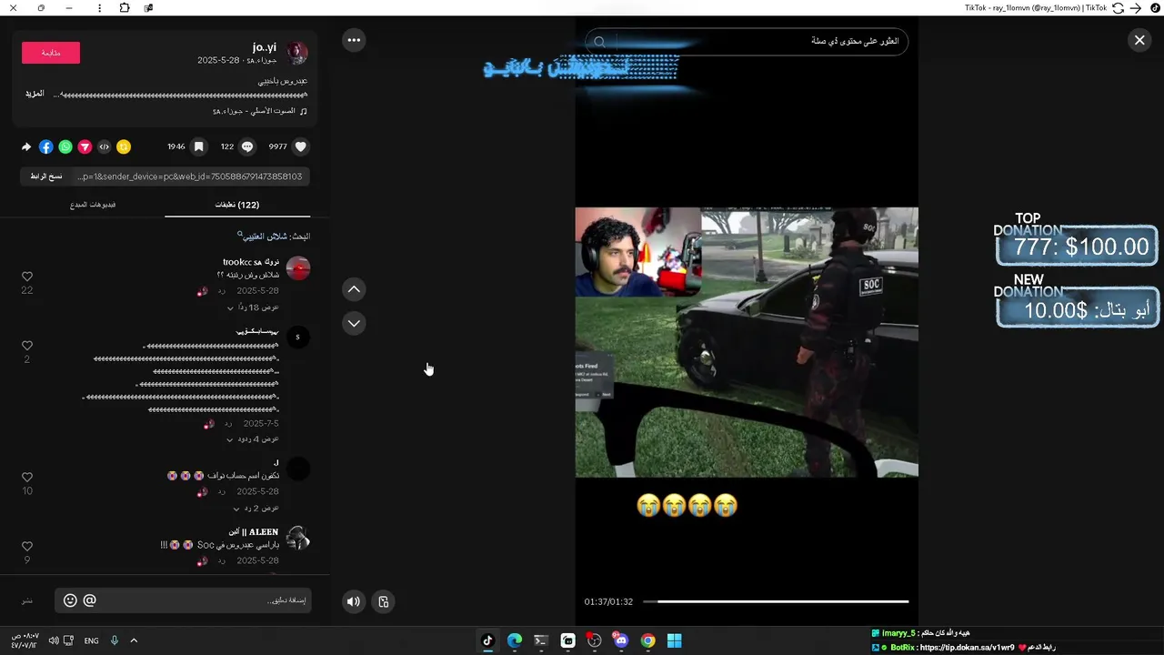Switch ENG input language in tray

pos(91,640)
